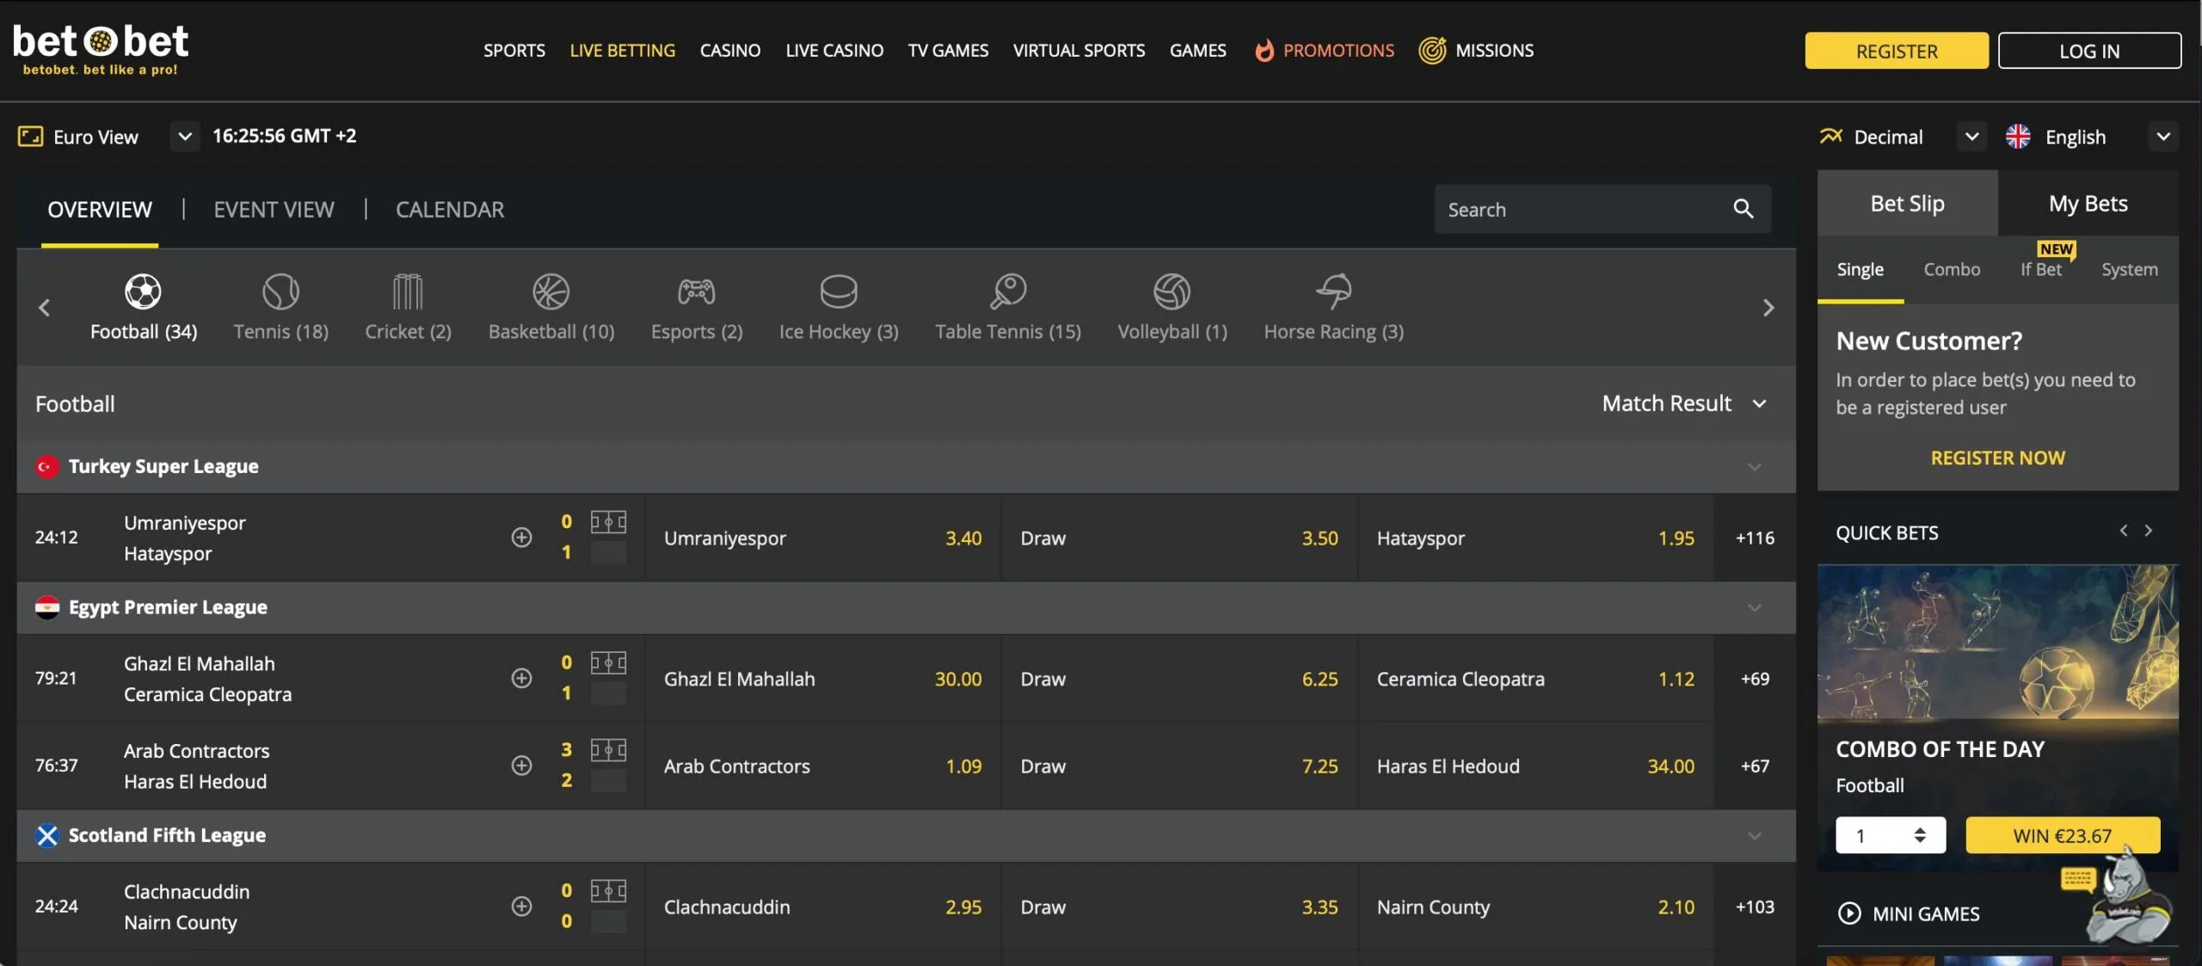
Task: Switch to the My Bets tab
Action: tap(2088, 203)
